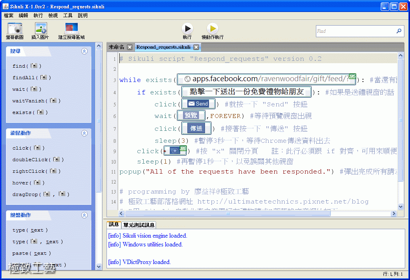Insert type( text ) command
This screenshot has width=410, height=280.
(x=30, y=230)
